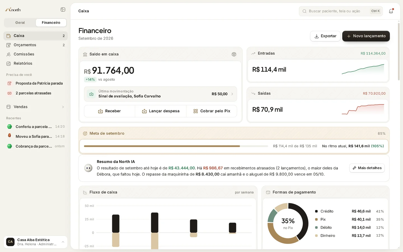Toggle Saldo em caixa balance visibility

pyautogui.click(x=234, y=54)
